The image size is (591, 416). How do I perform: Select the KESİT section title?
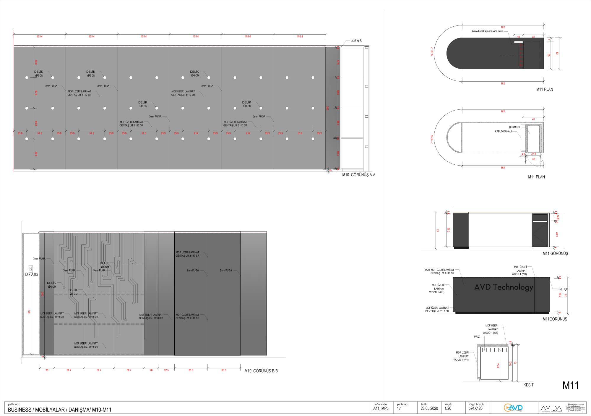click(x=528, y=385)
